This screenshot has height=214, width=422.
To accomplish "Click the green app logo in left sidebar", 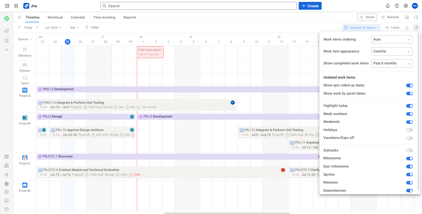I will pyautogui.click(x=7, y=19).
